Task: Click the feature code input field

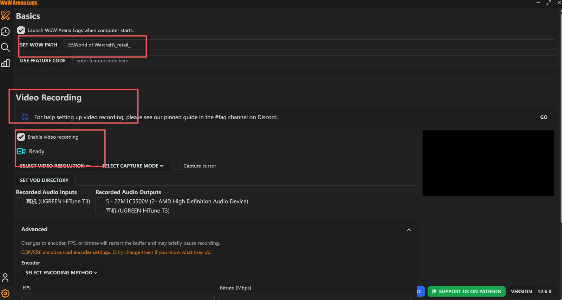Action: point(314,61)
